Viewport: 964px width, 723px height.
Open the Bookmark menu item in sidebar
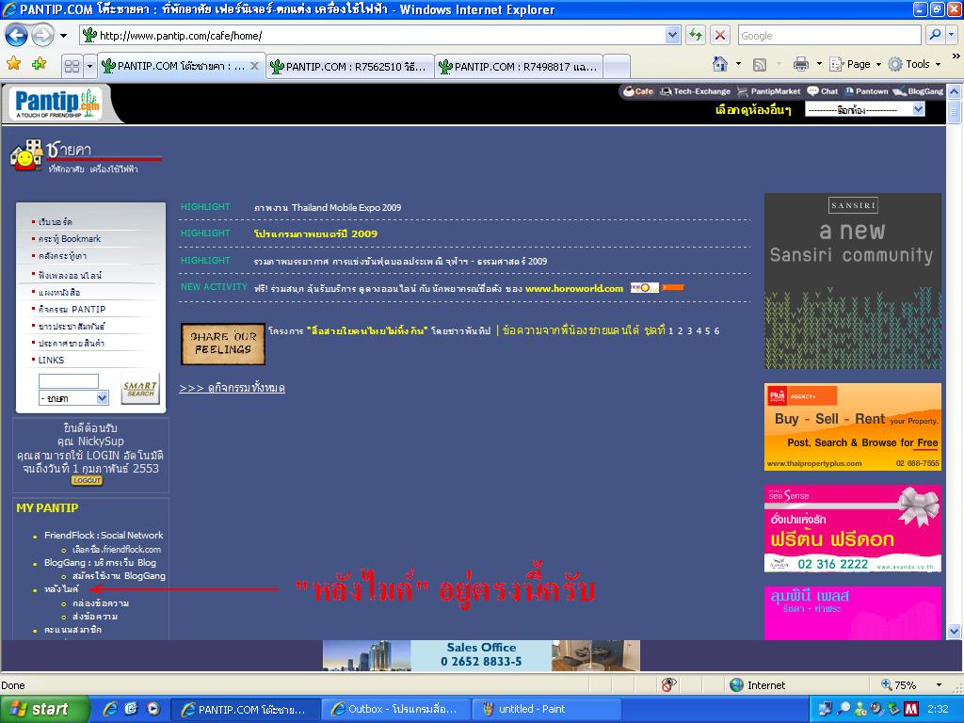[x=70, y=238]
